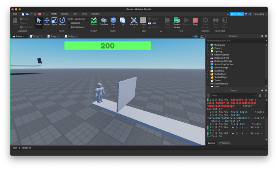Collapse the ribbon with the up arrow
Screen dimensions: 278x169
coord(228,14)
